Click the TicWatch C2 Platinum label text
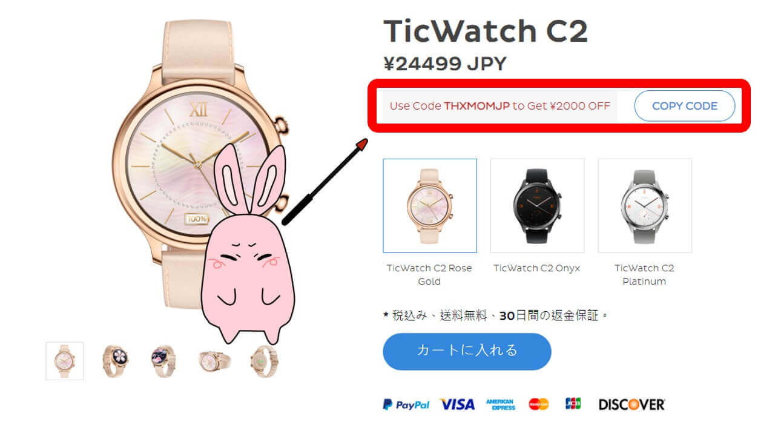The image size is (775, 436). (x=644, y=275)
